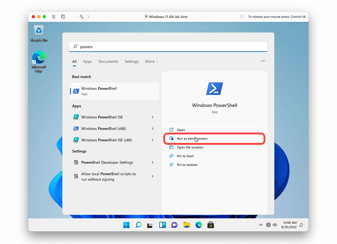Launch Edge from the taskbar
337x244 pixels.
tap(198, 225)
